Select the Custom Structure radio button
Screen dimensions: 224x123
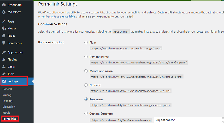coord(86,114)
